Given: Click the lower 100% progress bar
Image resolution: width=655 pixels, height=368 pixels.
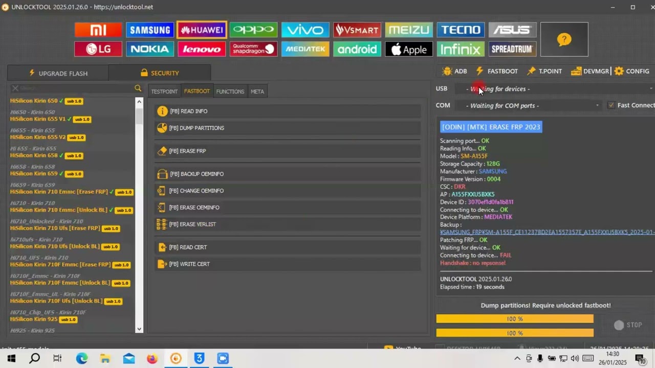Looking at the screenshot, I should click(515, 333).
